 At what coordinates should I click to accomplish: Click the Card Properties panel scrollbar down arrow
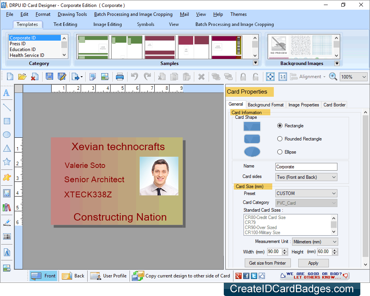coord(365,264)
